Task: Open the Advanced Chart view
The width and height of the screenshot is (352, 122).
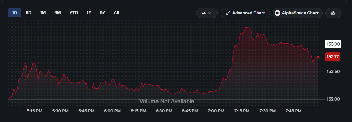Action: click(245, 13)
